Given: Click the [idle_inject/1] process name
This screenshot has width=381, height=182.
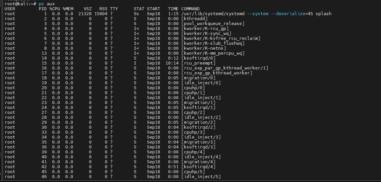Looking at the screenshot, I should (x=201, y=97).
